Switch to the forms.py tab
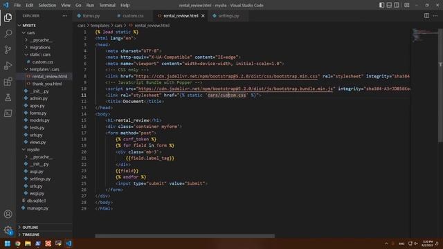This screenshot has width=443, height=249. point(91,16)
